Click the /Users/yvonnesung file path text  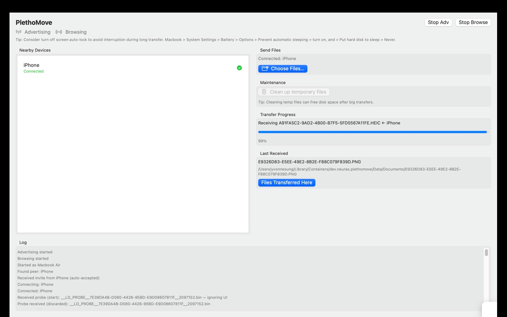(359, 172)
